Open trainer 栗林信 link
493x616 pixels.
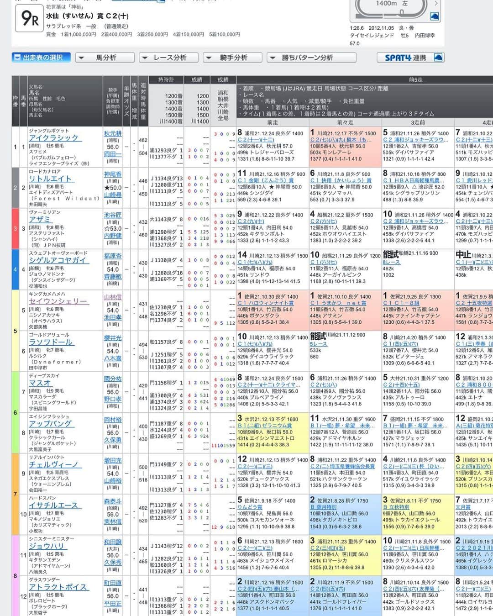pyautogui.click(x=113, y=521)
